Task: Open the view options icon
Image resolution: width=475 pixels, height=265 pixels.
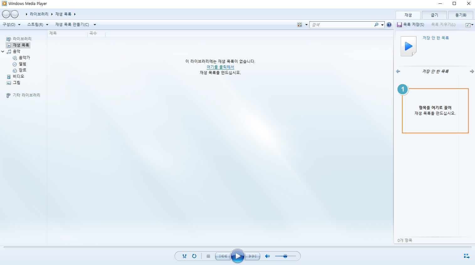Action: [299, 25]
